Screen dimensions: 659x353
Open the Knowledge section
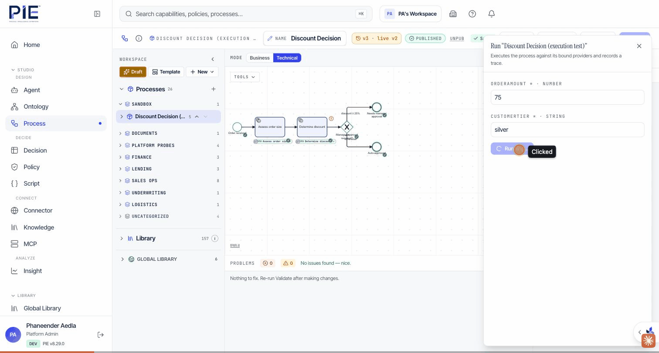pyautogui.click(x=56, y=227)
